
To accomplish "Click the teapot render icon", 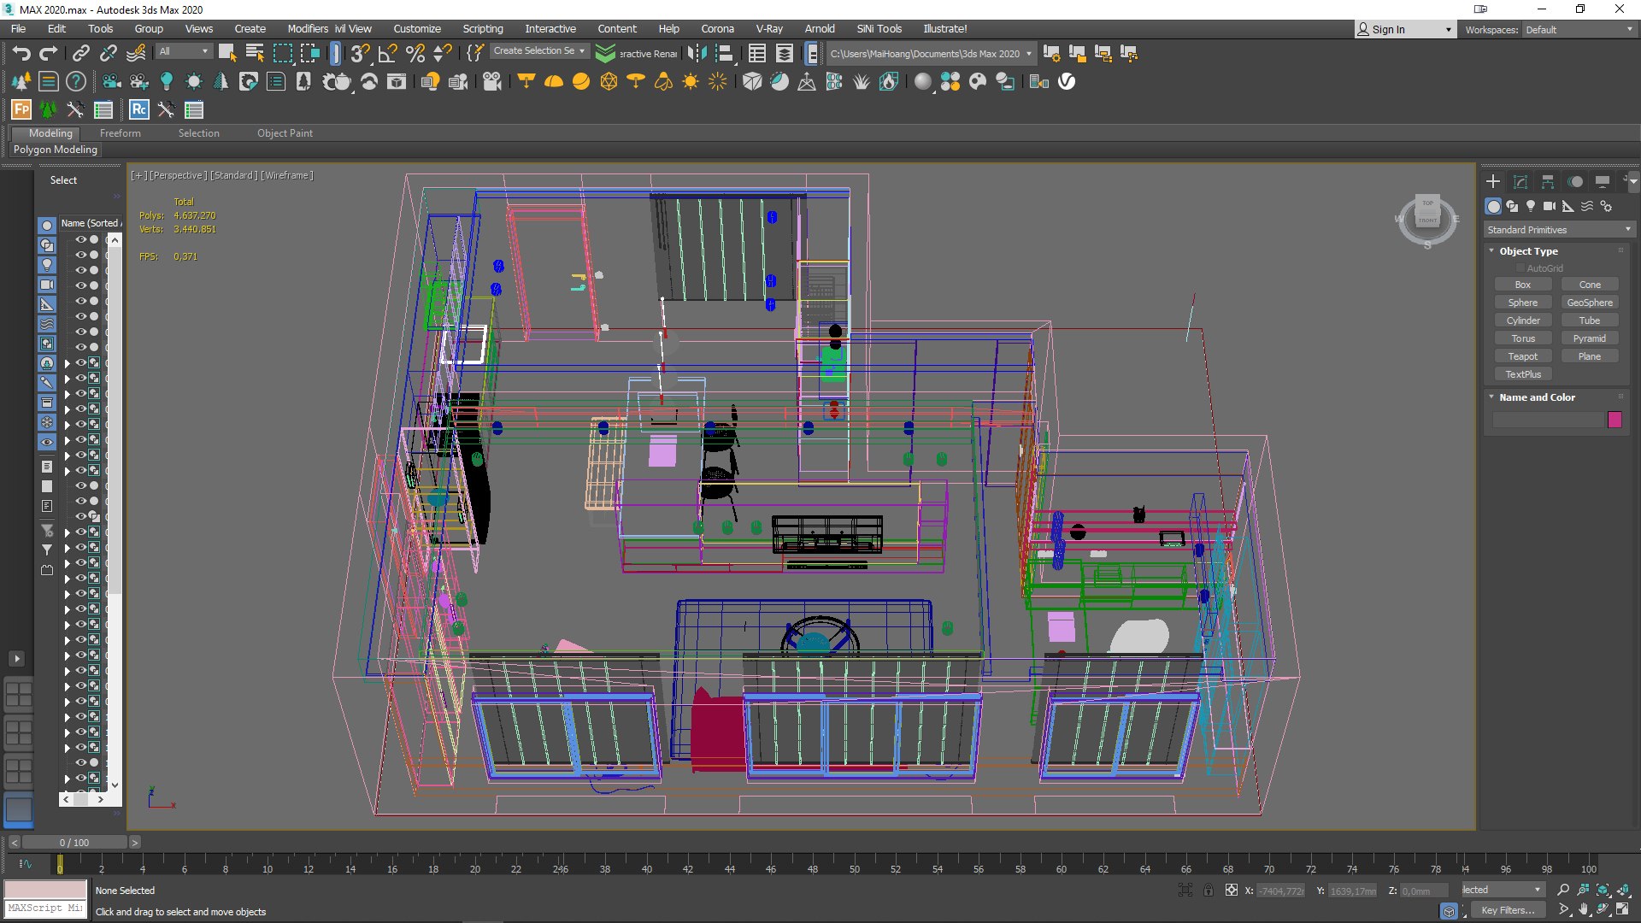I will tap(337, 82).
